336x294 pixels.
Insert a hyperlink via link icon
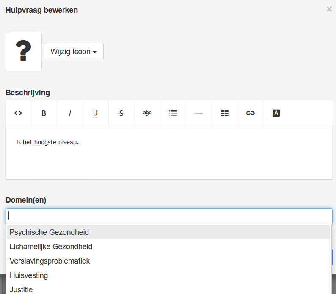251,113
